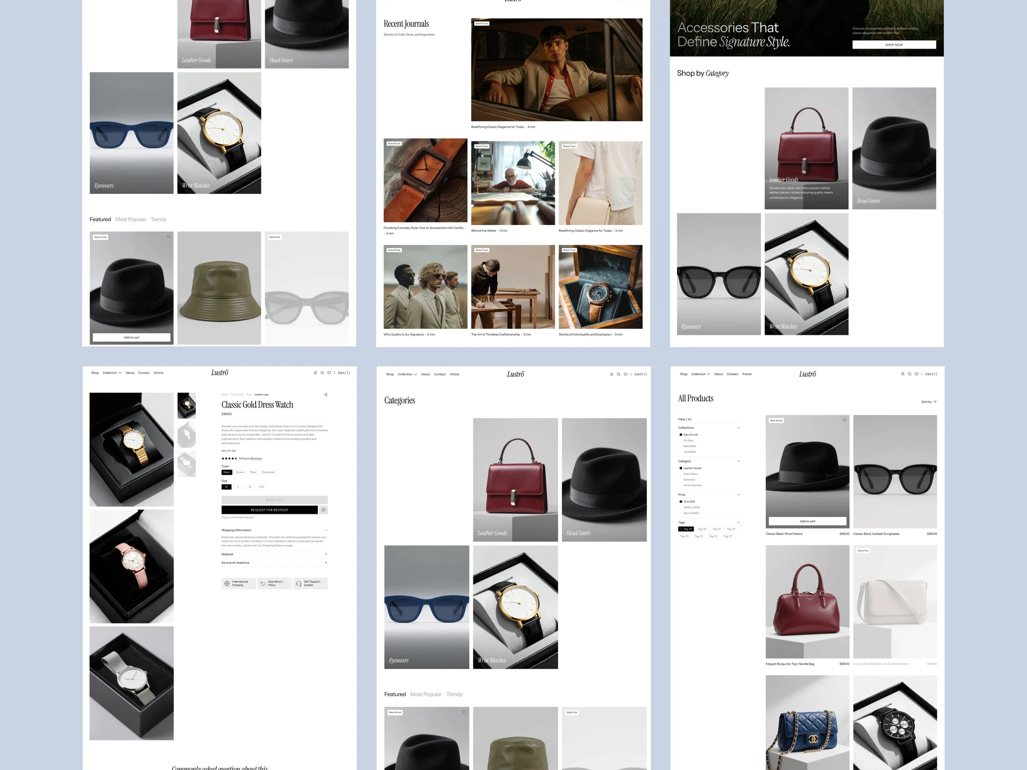Check the On Sale collections filter
This screenshot has width=1027, height=770.
click(681, 440)
